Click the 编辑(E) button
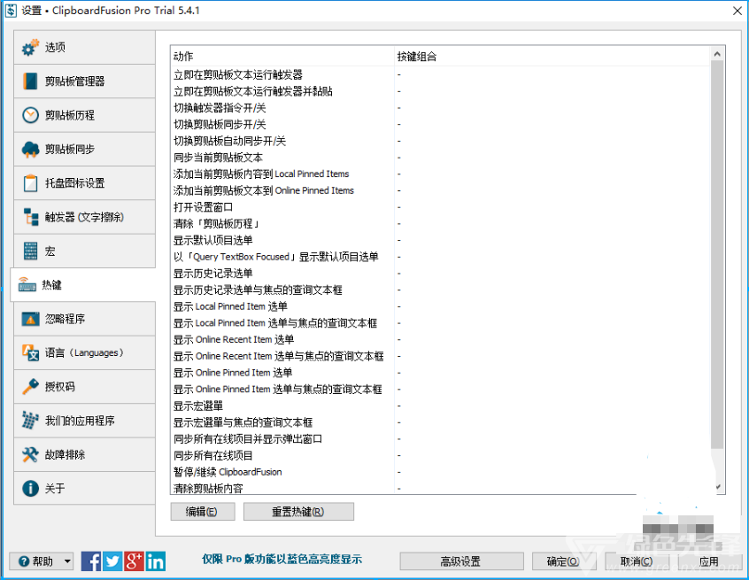Viewport: 749px width, 580px height. pos(203,512)
